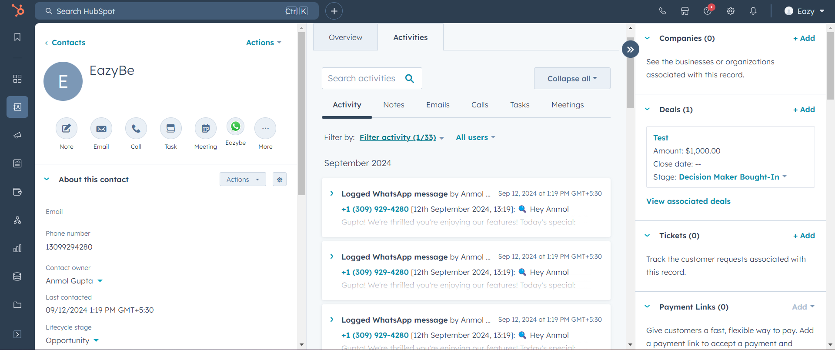Open the Notifications bell icon
Image resolution: width=835 pixels, height=350 pixels.
pyautogui.click(x=753, y=11)
